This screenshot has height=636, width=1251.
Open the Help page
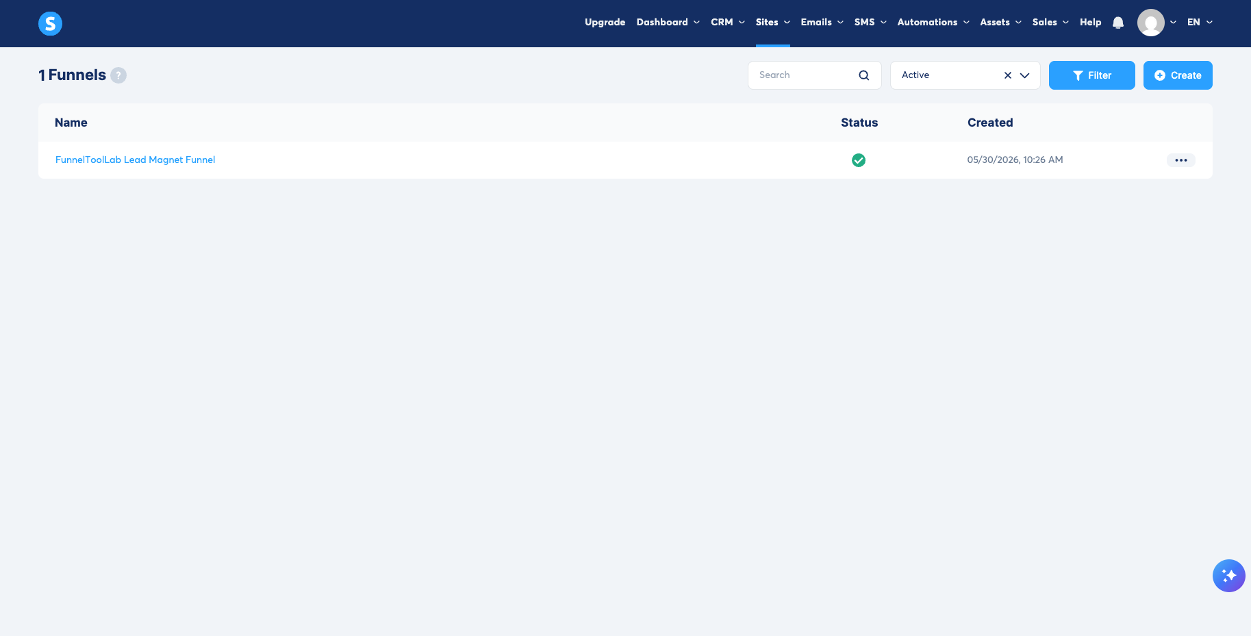(1090, 22)
